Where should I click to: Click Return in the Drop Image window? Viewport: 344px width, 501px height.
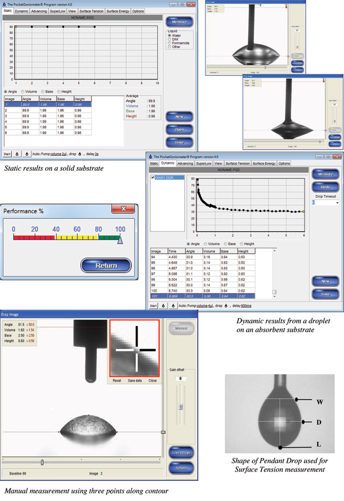181,468
